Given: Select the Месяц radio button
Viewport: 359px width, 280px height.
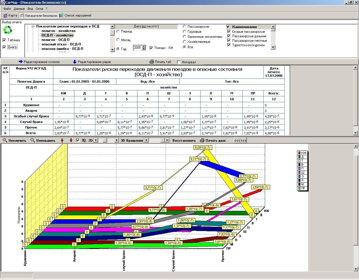Looking at the screenshot, I should click(x=118, y=40).
